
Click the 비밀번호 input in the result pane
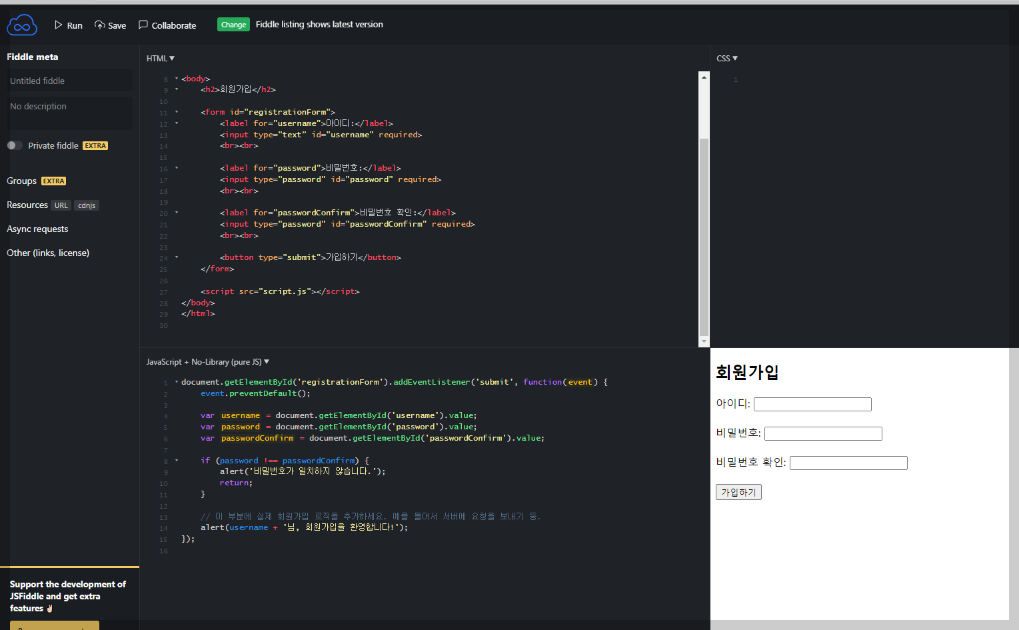(x=823, y=433)
